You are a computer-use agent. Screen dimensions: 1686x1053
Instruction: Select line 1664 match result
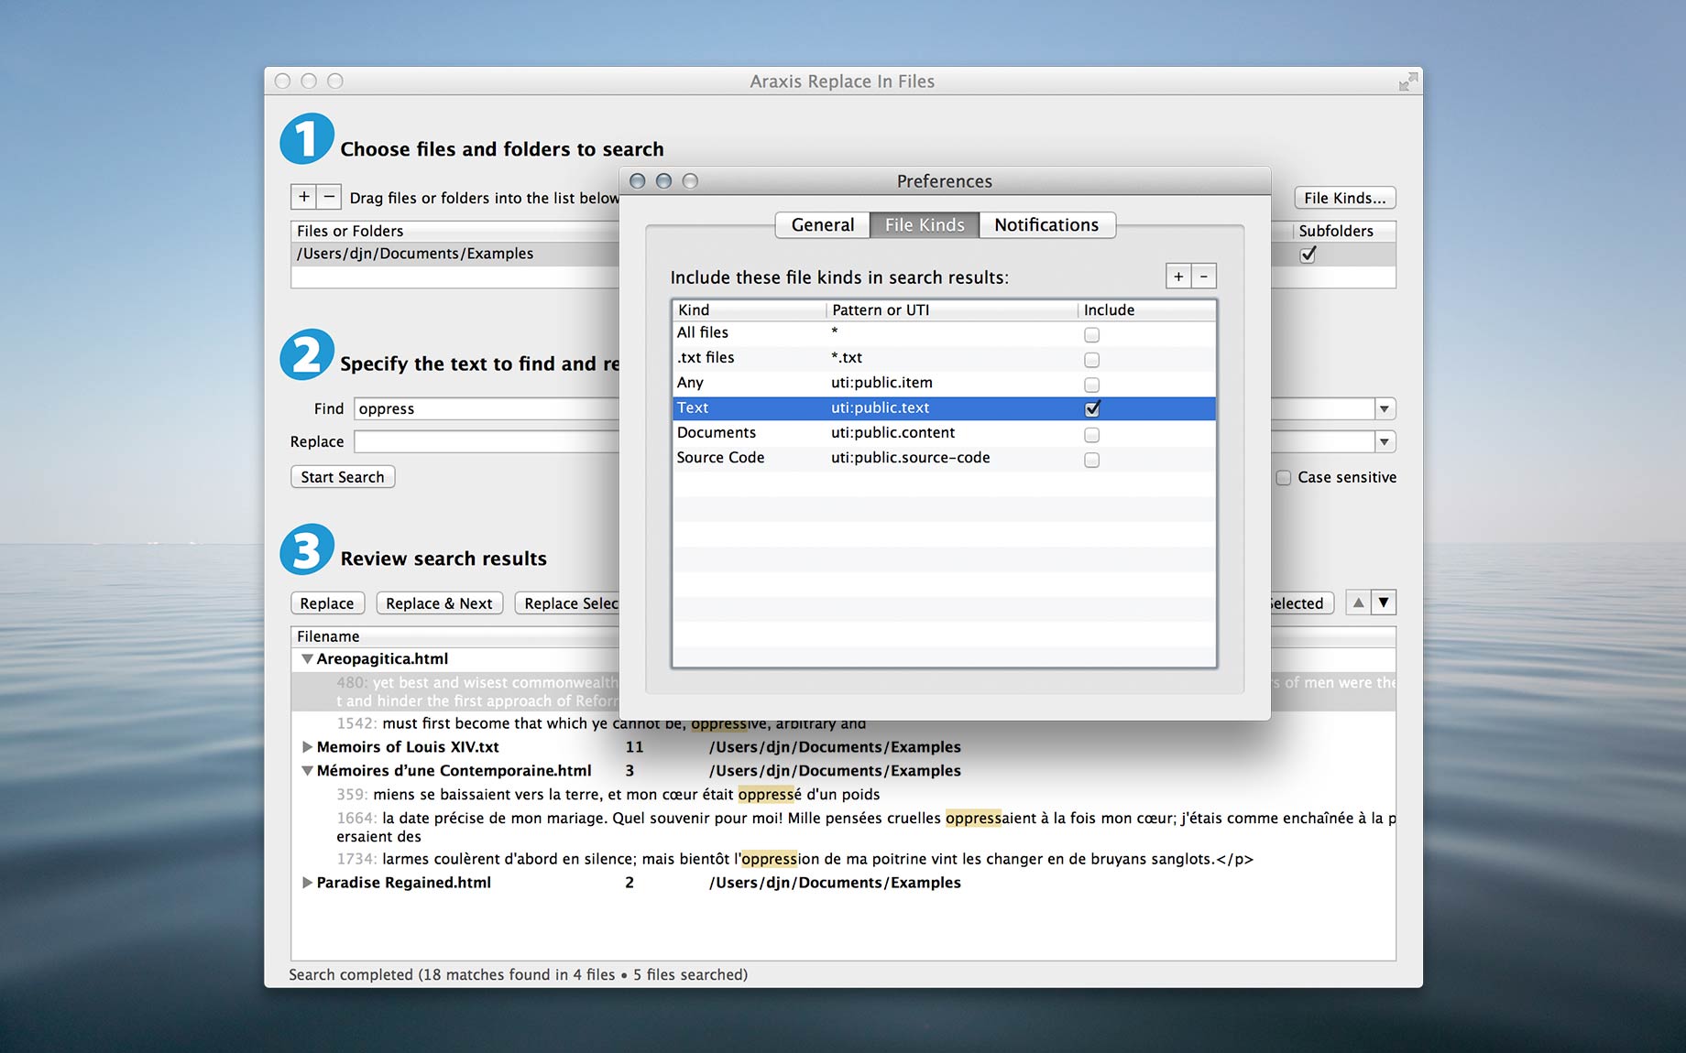click(x=843, y=827)
